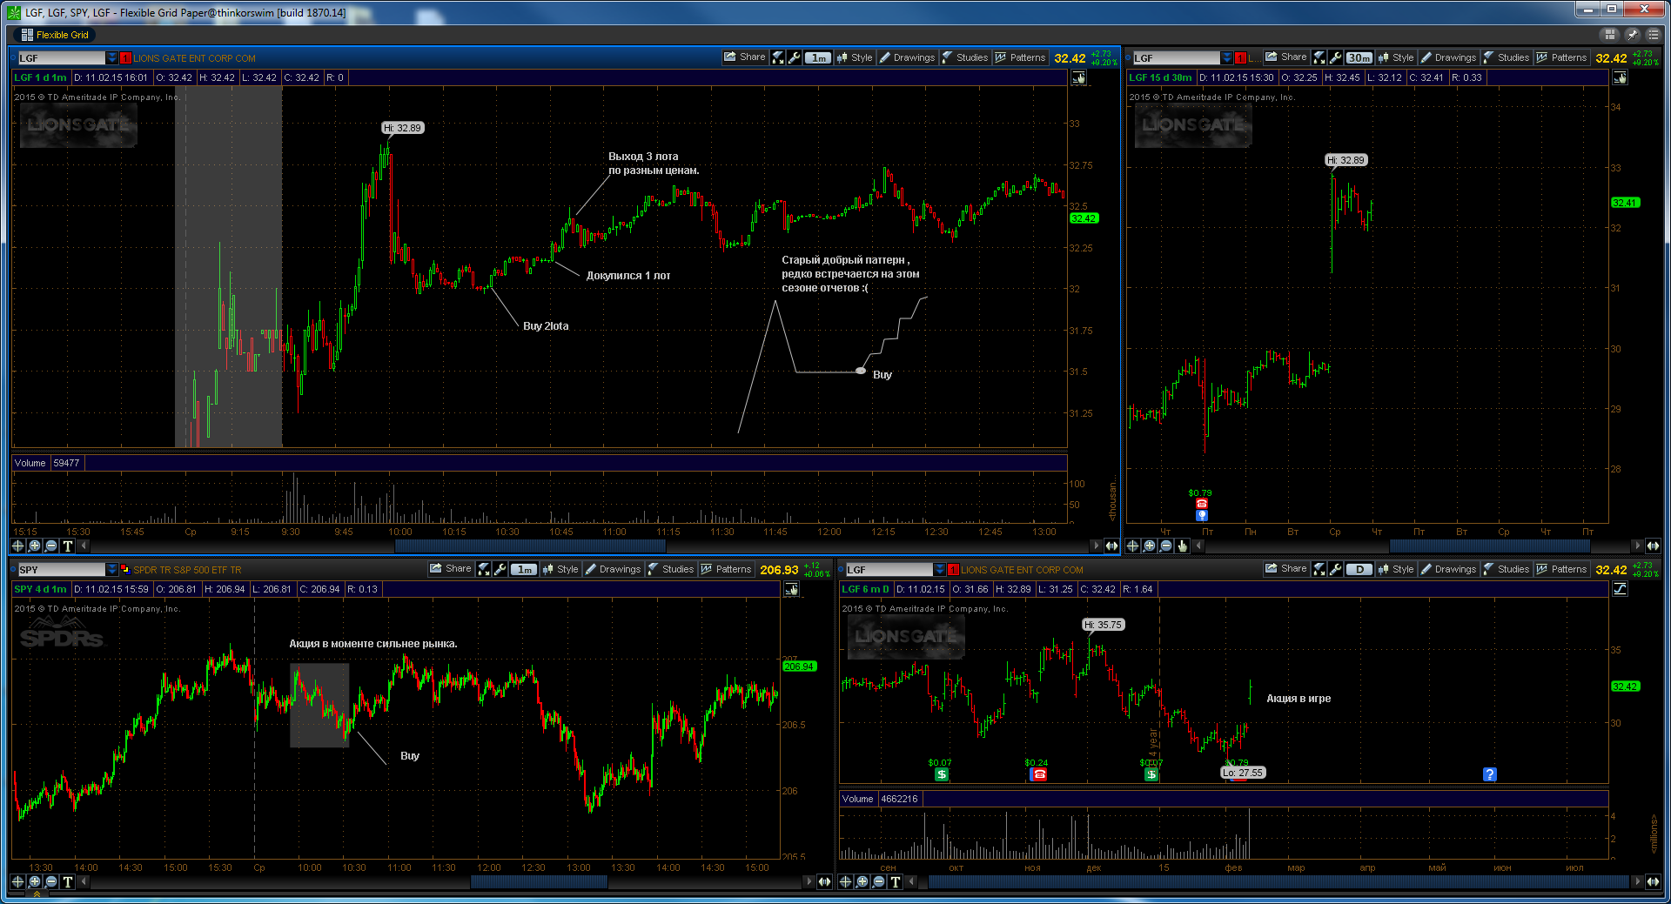This screenshot has height=904, width=1671.
Task: Select the Flexible Grid tab
Action: click(54, 35)
